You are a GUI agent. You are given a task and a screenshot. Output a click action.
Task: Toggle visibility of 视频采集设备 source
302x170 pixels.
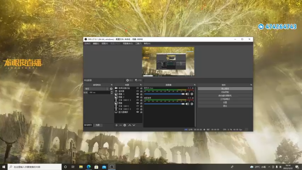(x=137, y=88)
